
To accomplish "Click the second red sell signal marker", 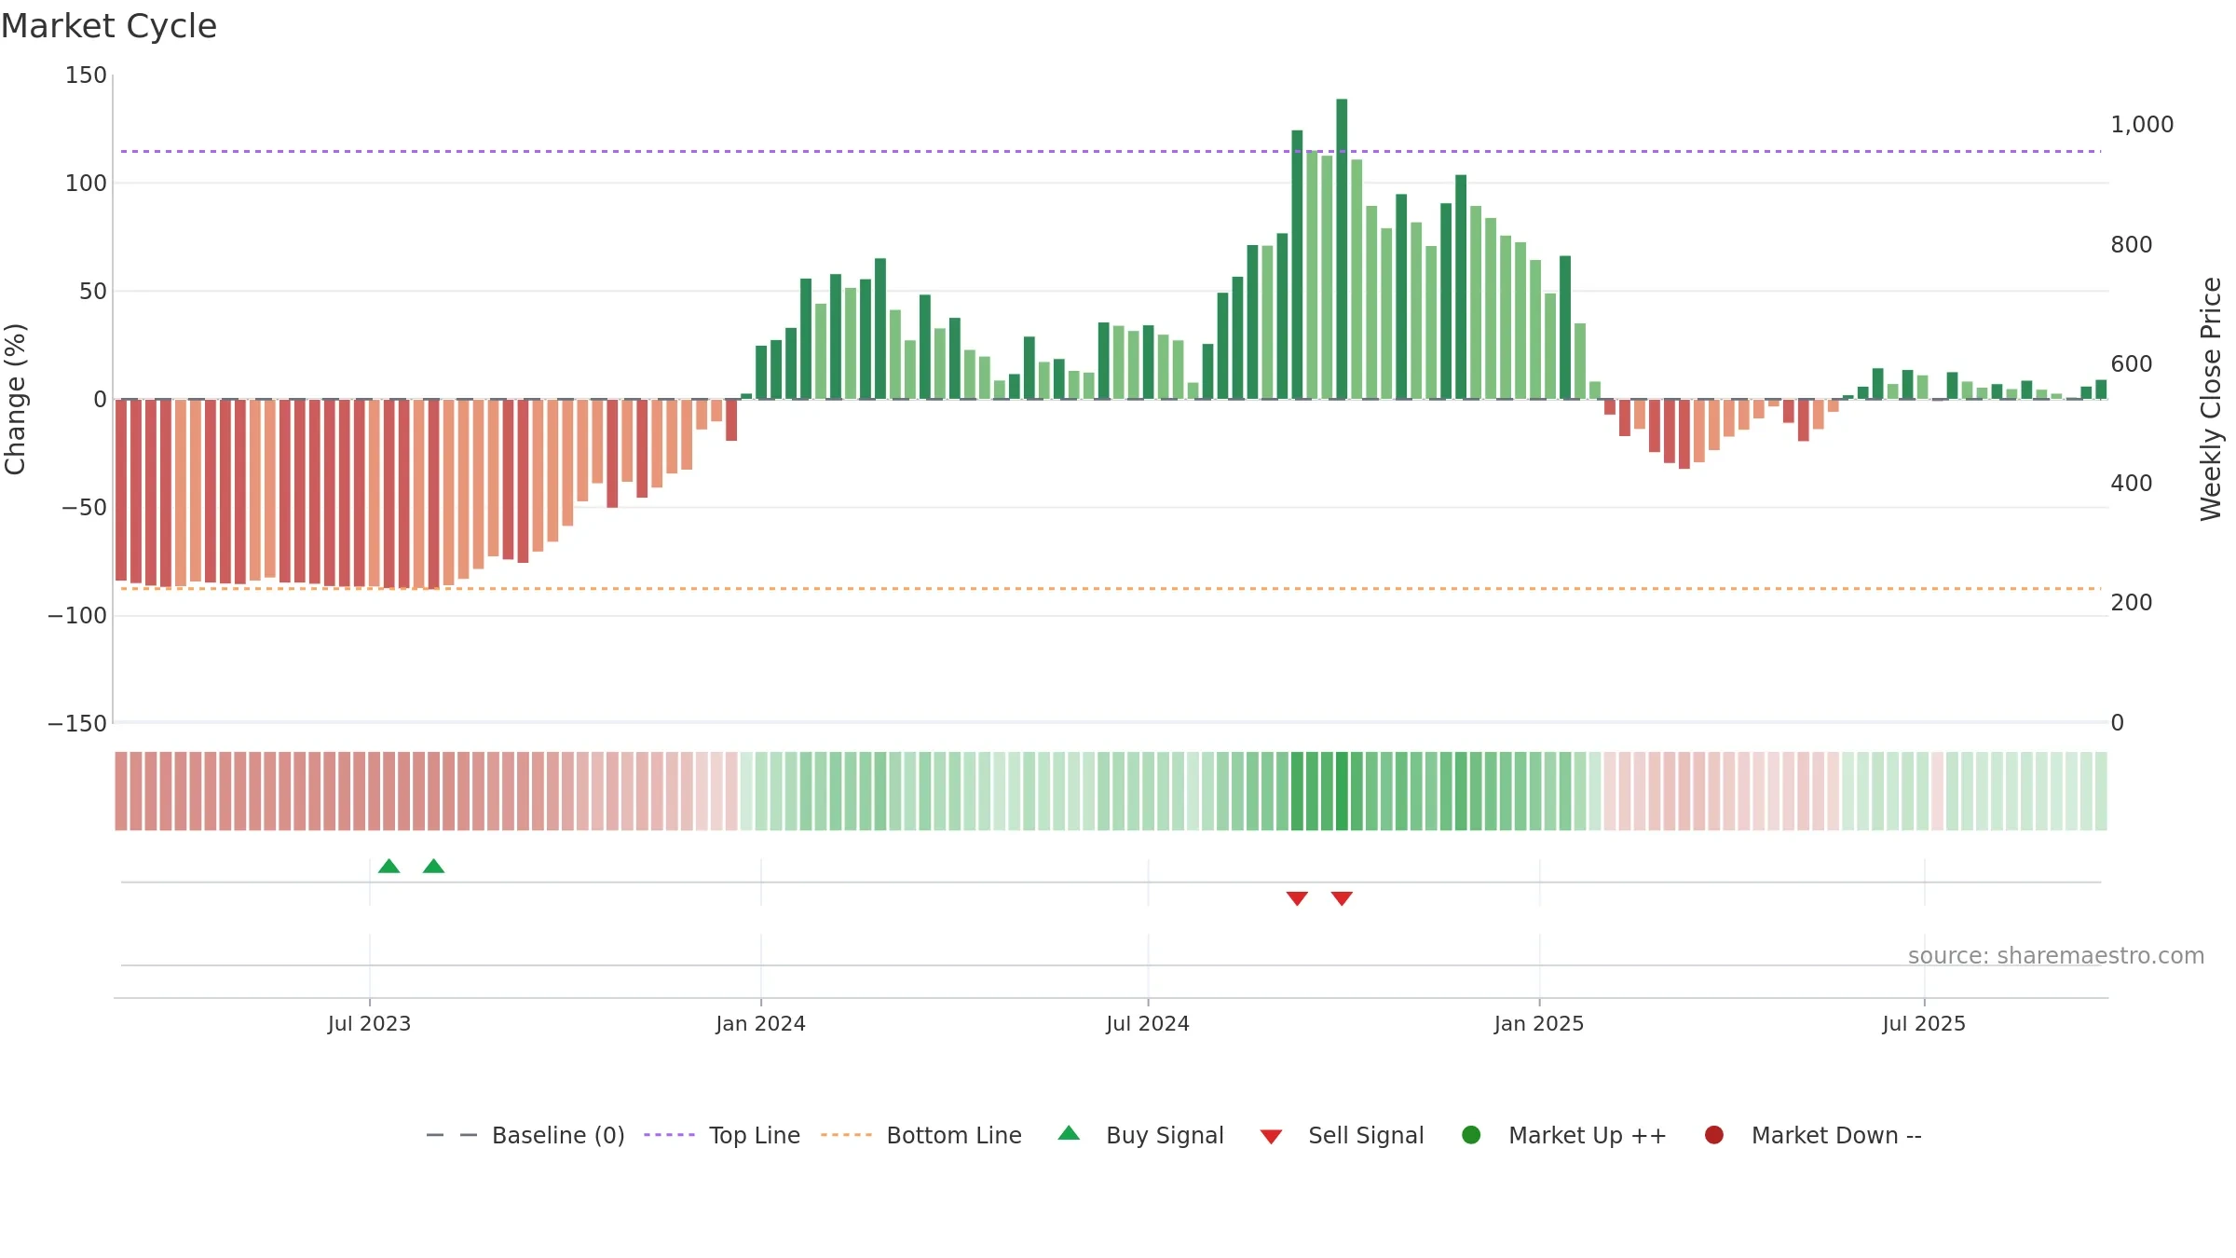I will pos(1342,898).
